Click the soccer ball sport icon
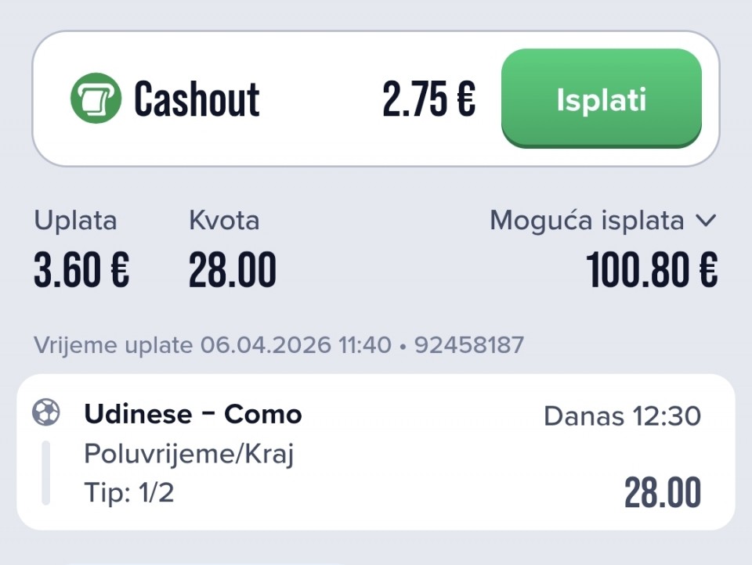 (x=45, y=412)
